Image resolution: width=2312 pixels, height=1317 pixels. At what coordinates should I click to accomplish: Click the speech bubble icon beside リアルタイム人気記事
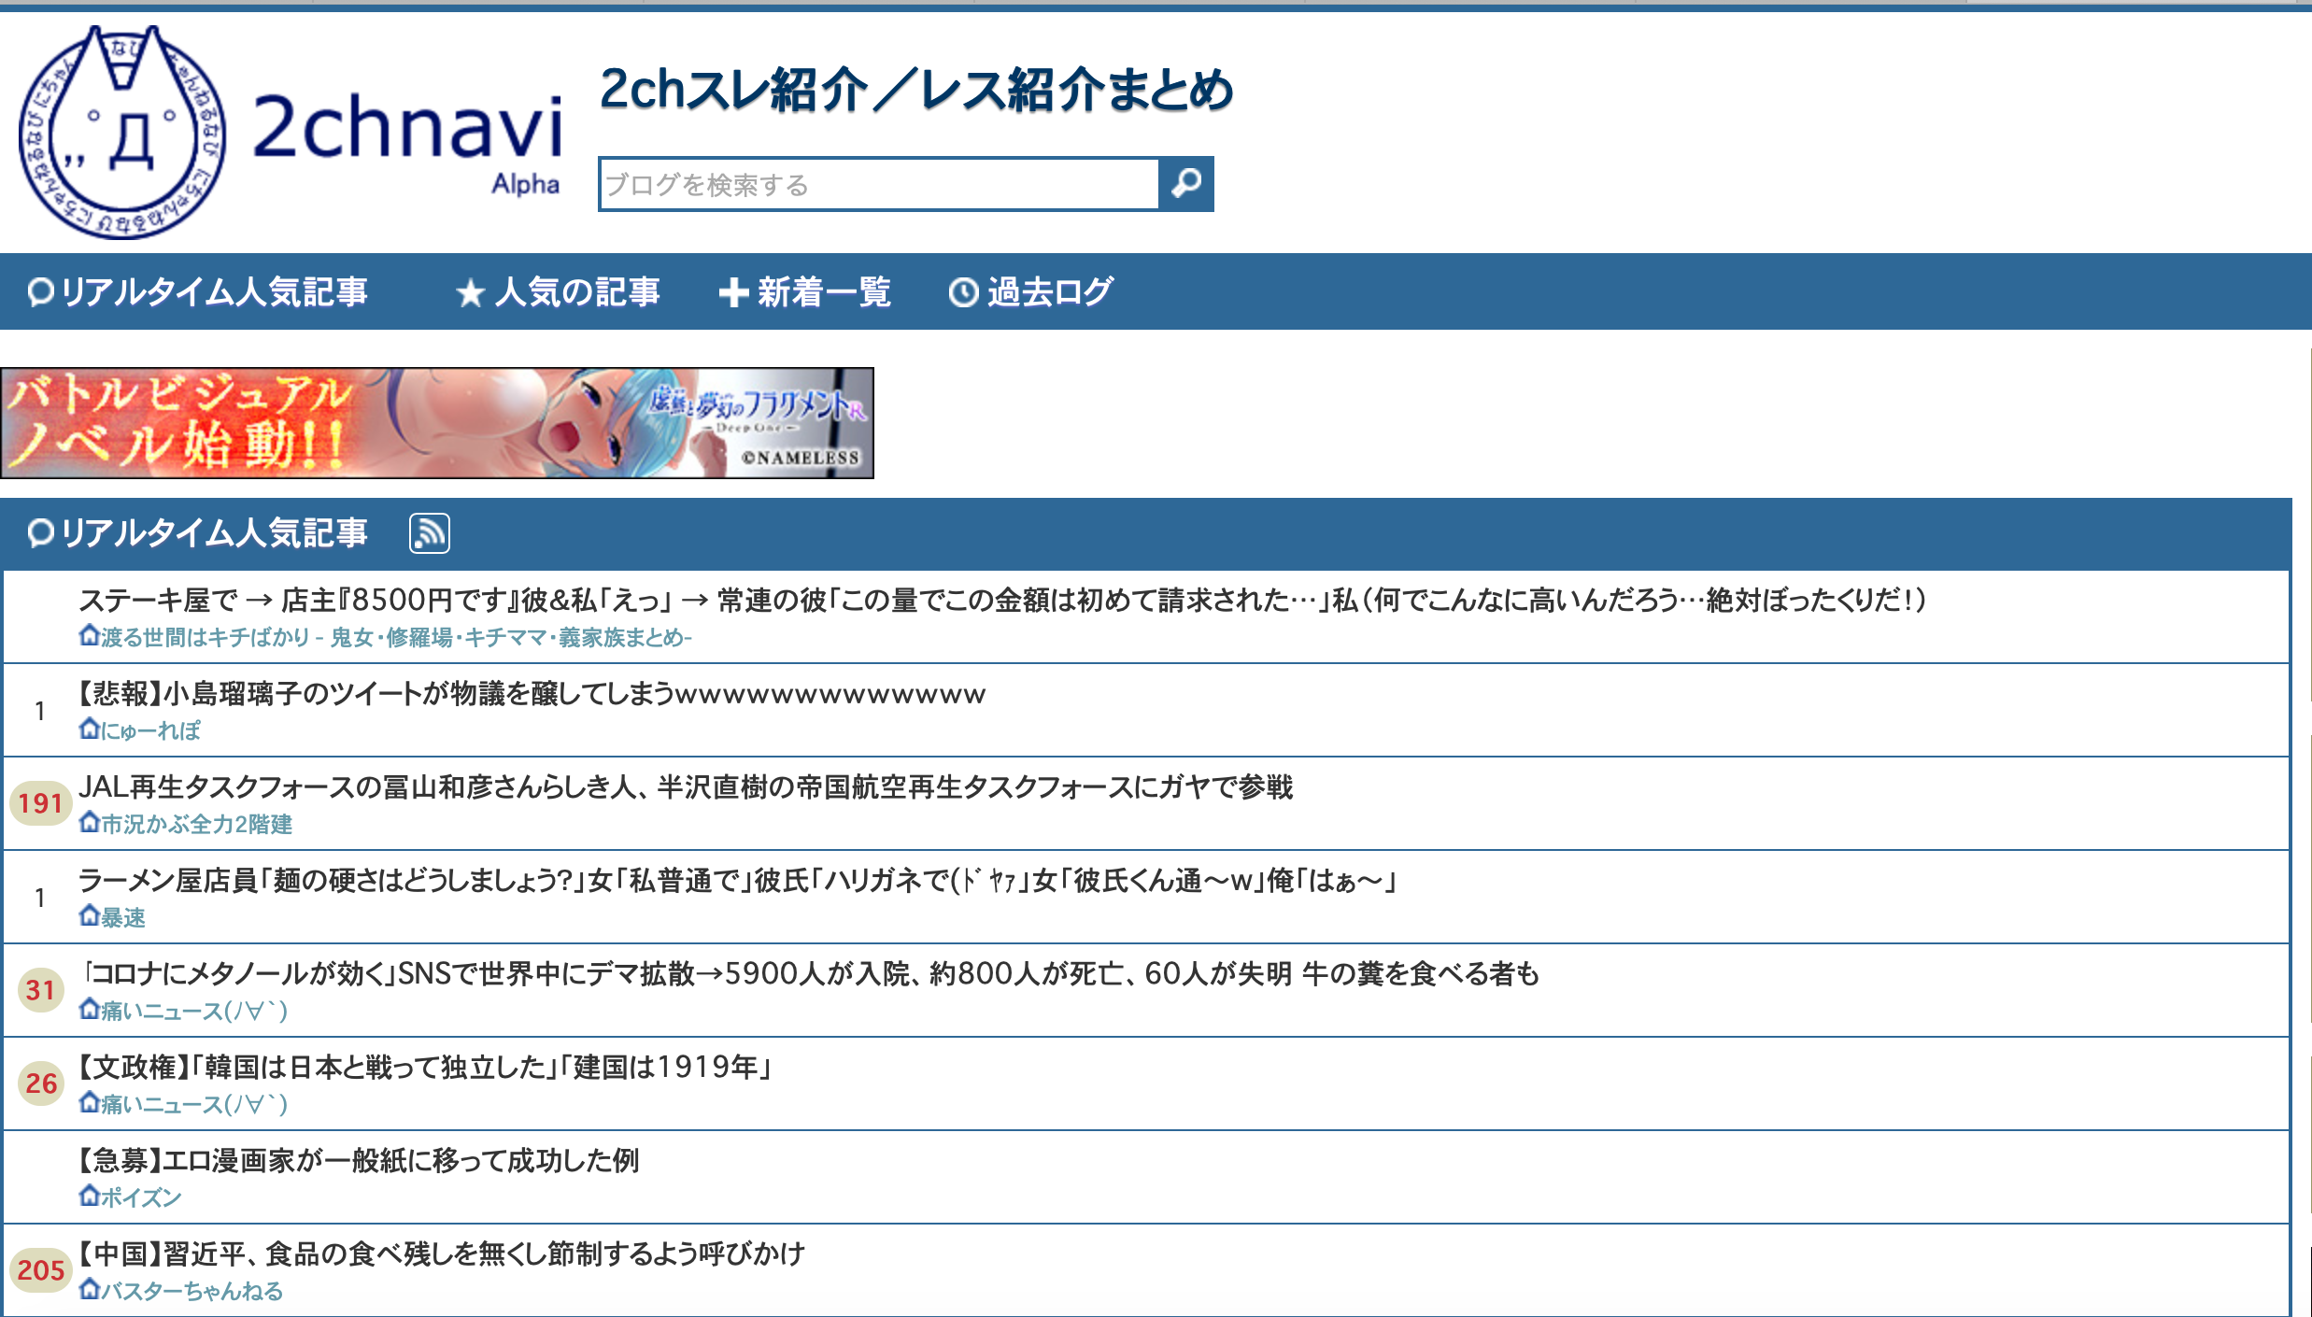tap(39, 291)
